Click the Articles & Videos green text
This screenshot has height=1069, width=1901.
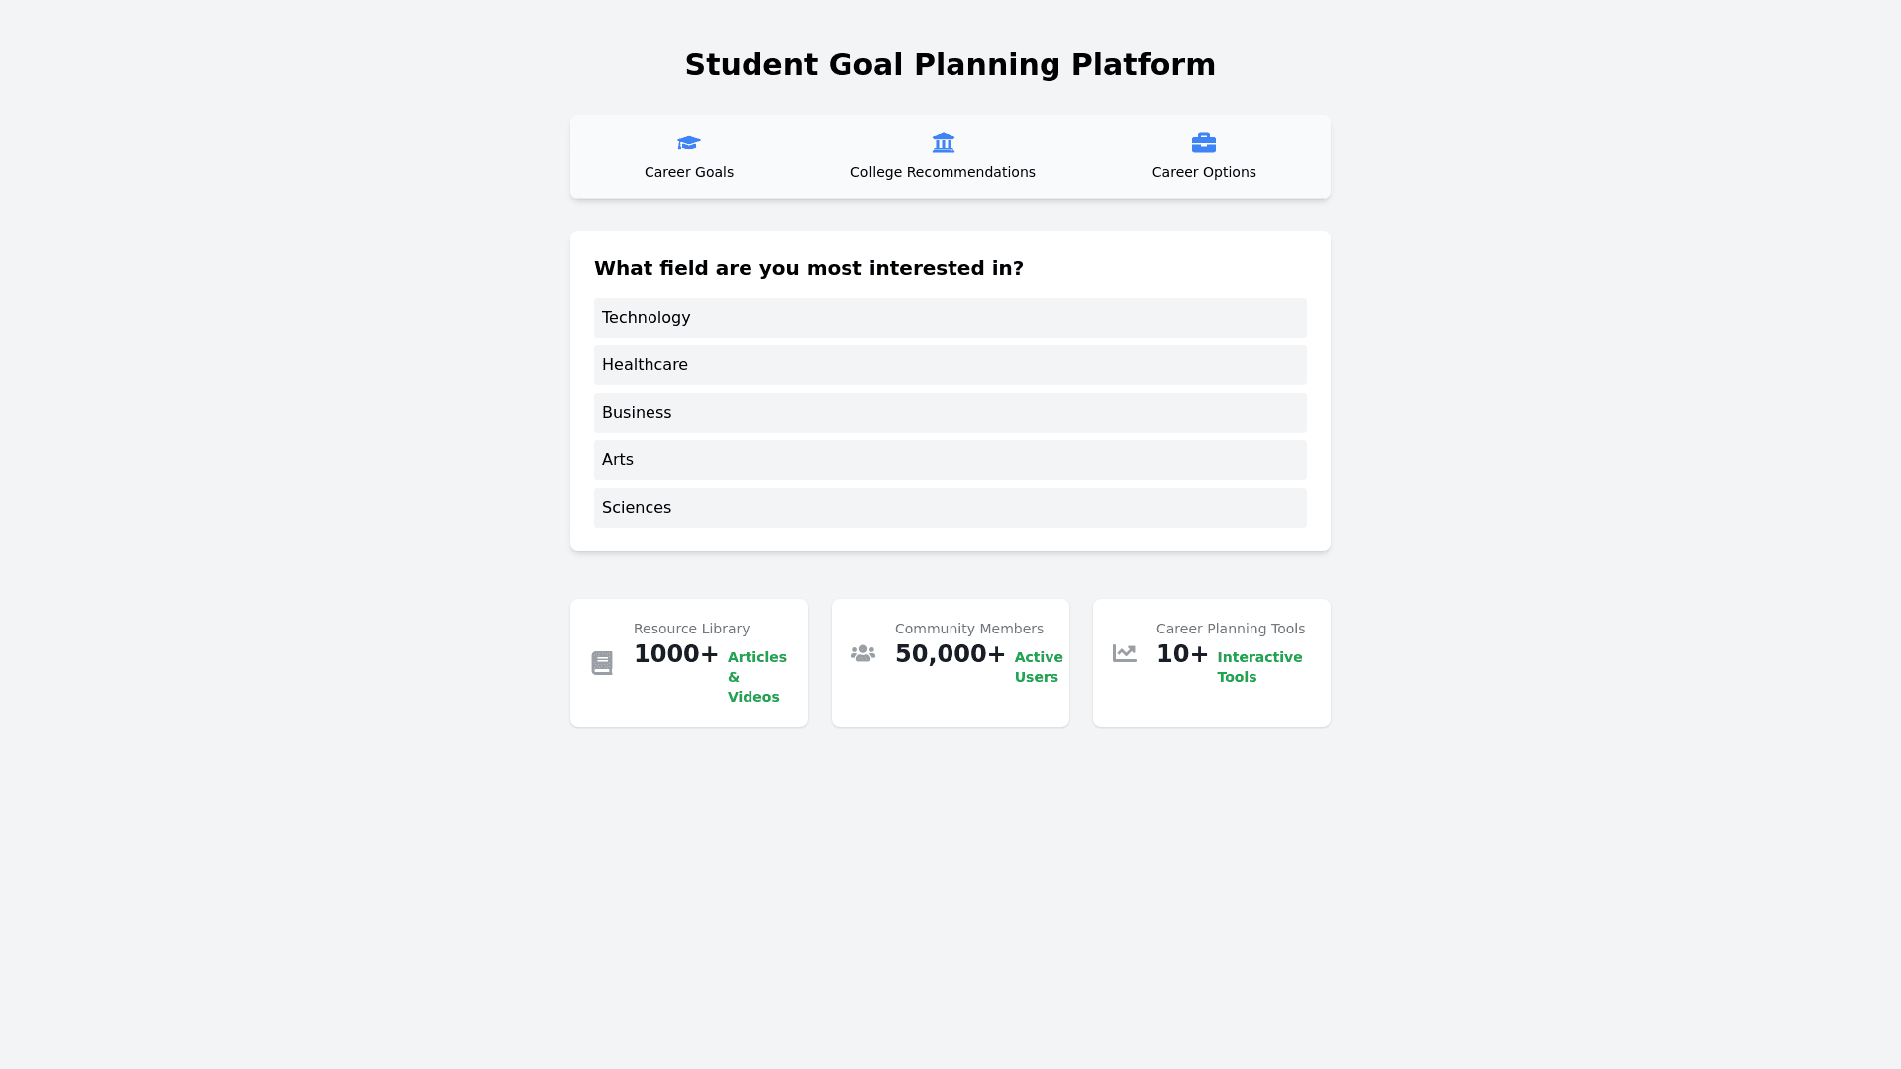[756, 677]
